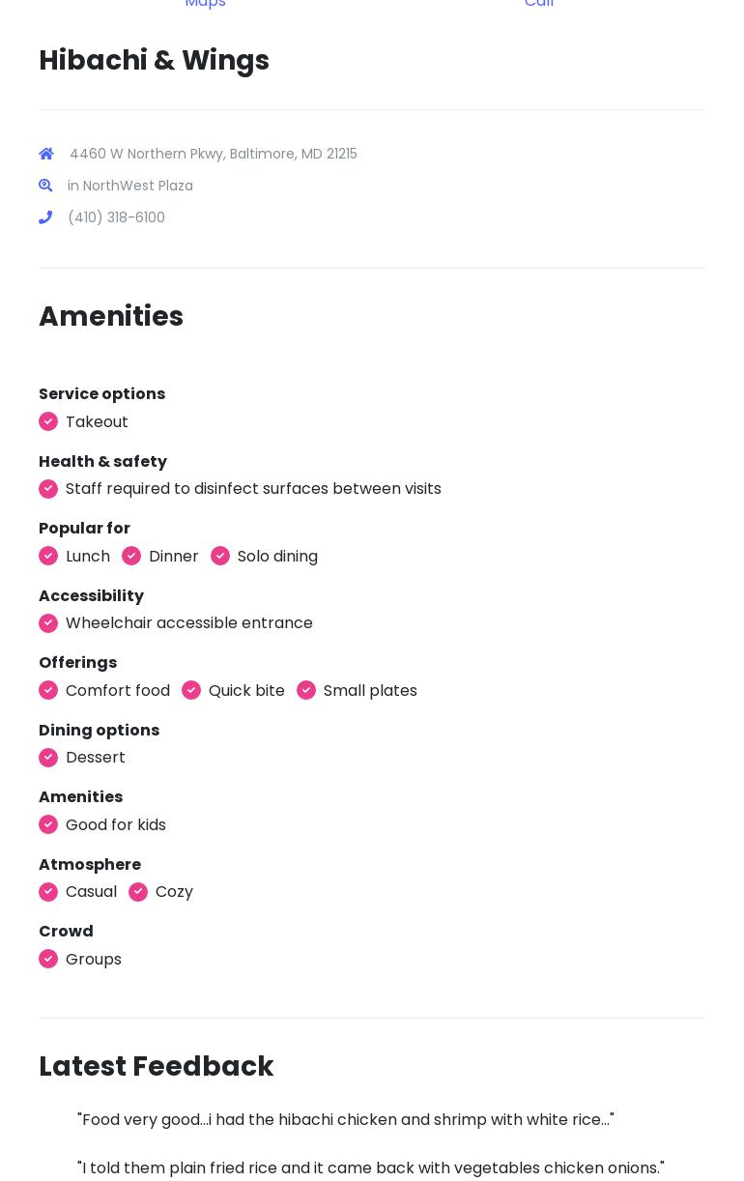Click the home icon beside the address
This screenshot has height=1181, width=744.
pyautogui.click(x=46, y=154)
